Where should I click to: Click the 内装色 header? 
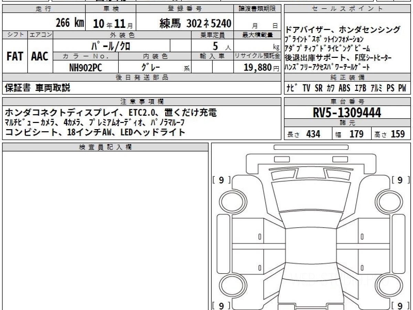coord(155,56)
